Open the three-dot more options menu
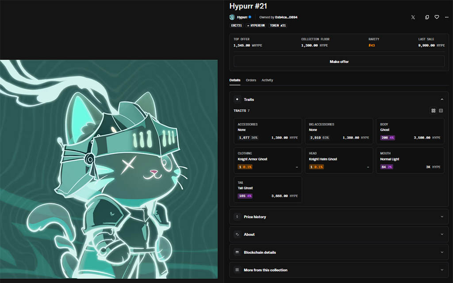Image resolution: width=453 pixels, height=283 pixels. (446, 17)
